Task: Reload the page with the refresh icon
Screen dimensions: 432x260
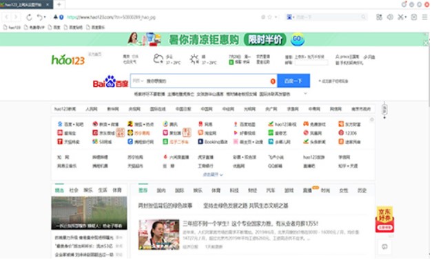Action: 29,17
